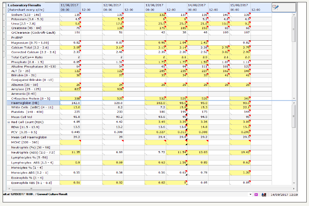This screenshot has height=206, width=309.
Task: Click the up arrow of upper vertical scrollbar
Action: pyautogui.click(x=294, y=15)
